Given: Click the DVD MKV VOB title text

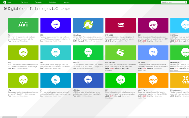Looking at the screenshot, I should pyautogui.click(x=110, y=63).
